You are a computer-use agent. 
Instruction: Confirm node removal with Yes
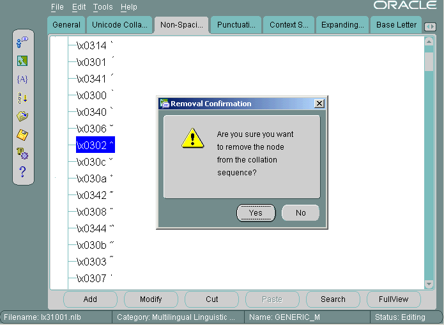coord(256,213)
